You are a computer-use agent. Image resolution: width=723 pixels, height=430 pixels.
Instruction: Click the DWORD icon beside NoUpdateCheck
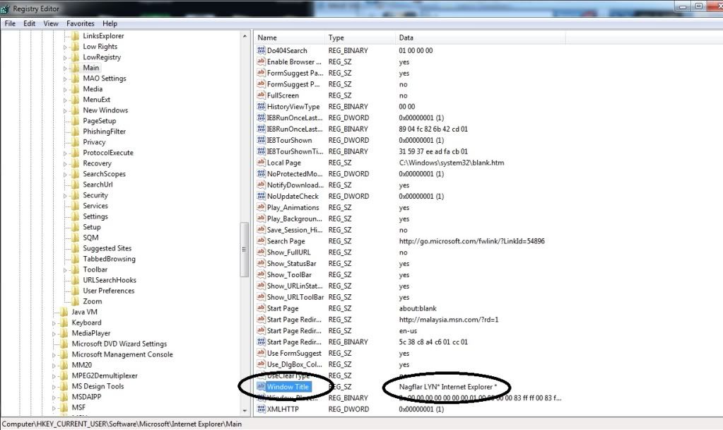point(261,197)
